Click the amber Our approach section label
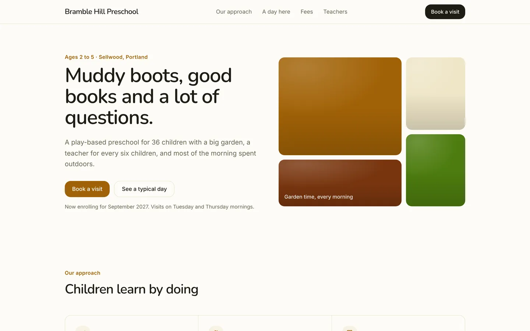Screen dimensions: 530x331 [x=82, y=273]
